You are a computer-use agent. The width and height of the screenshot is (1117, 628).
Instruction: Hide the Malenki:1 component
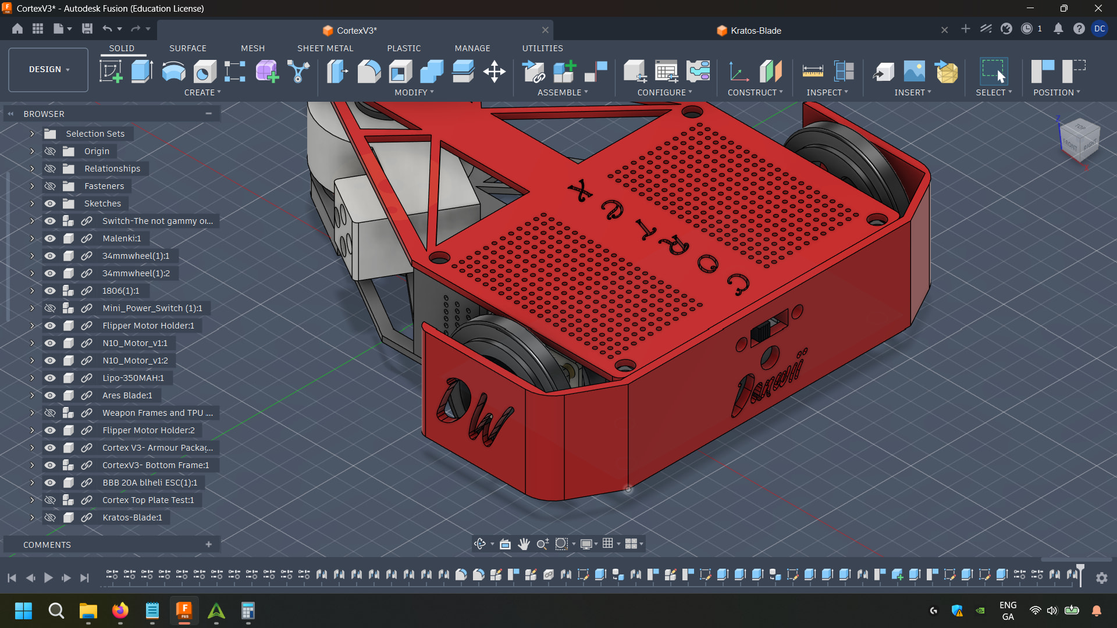pos(50,238)
